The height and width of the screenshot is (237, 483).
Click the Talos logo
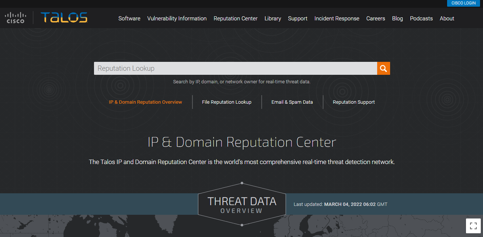(64, 17)
